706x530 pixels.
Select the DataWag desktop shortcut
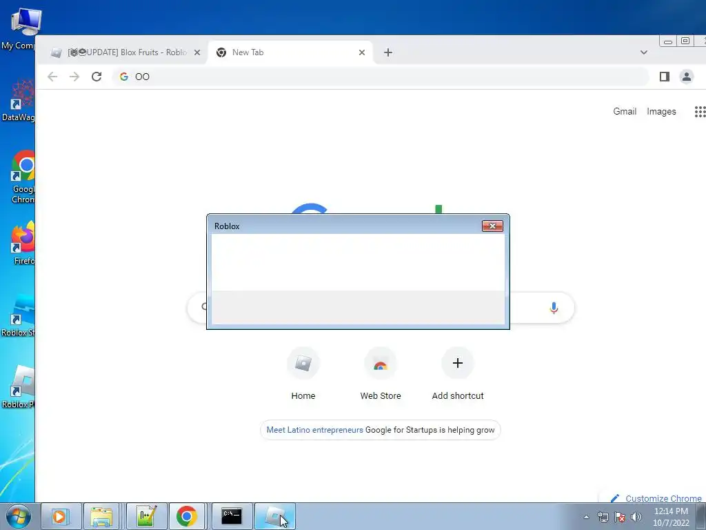(19, 101)
